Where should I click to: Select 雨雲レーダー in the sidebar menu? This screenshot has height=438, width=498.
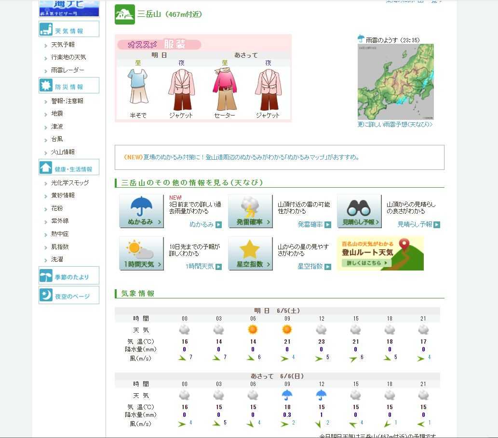(67, 70)
